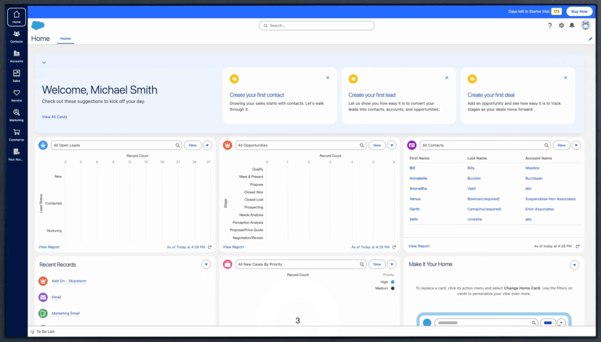Click the global Search field
The image size is (601, 342).
coord(317,26)
